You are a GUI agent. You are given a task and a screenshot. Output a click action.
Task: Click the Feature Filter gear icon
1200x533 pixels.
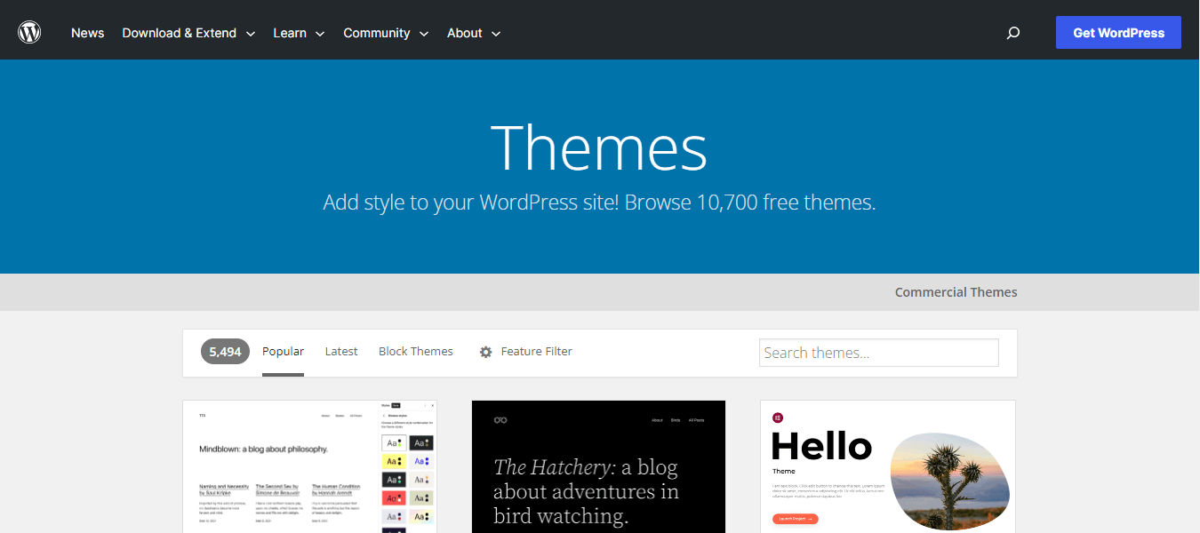tap(485, 352)
